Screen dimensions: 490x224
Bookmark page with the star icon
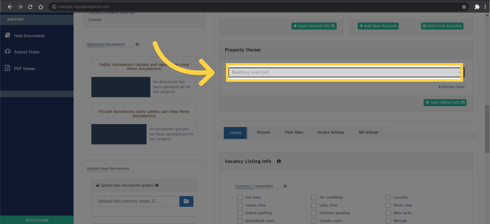(464, 7)
